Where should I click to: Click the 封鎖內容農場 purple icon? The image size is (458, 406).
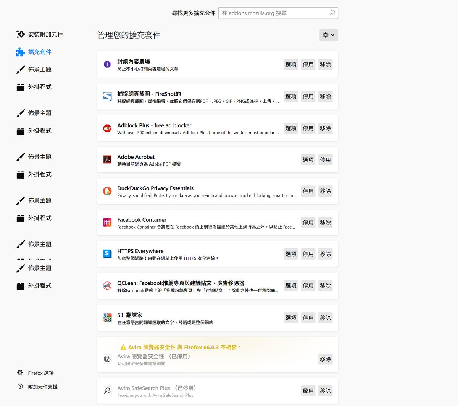click(107, 64)
